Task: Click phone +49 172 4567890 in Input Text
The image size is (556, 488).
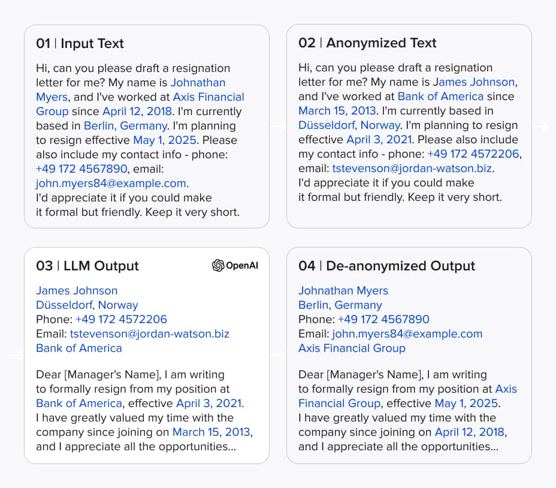Action: click(x=81, y=169)
